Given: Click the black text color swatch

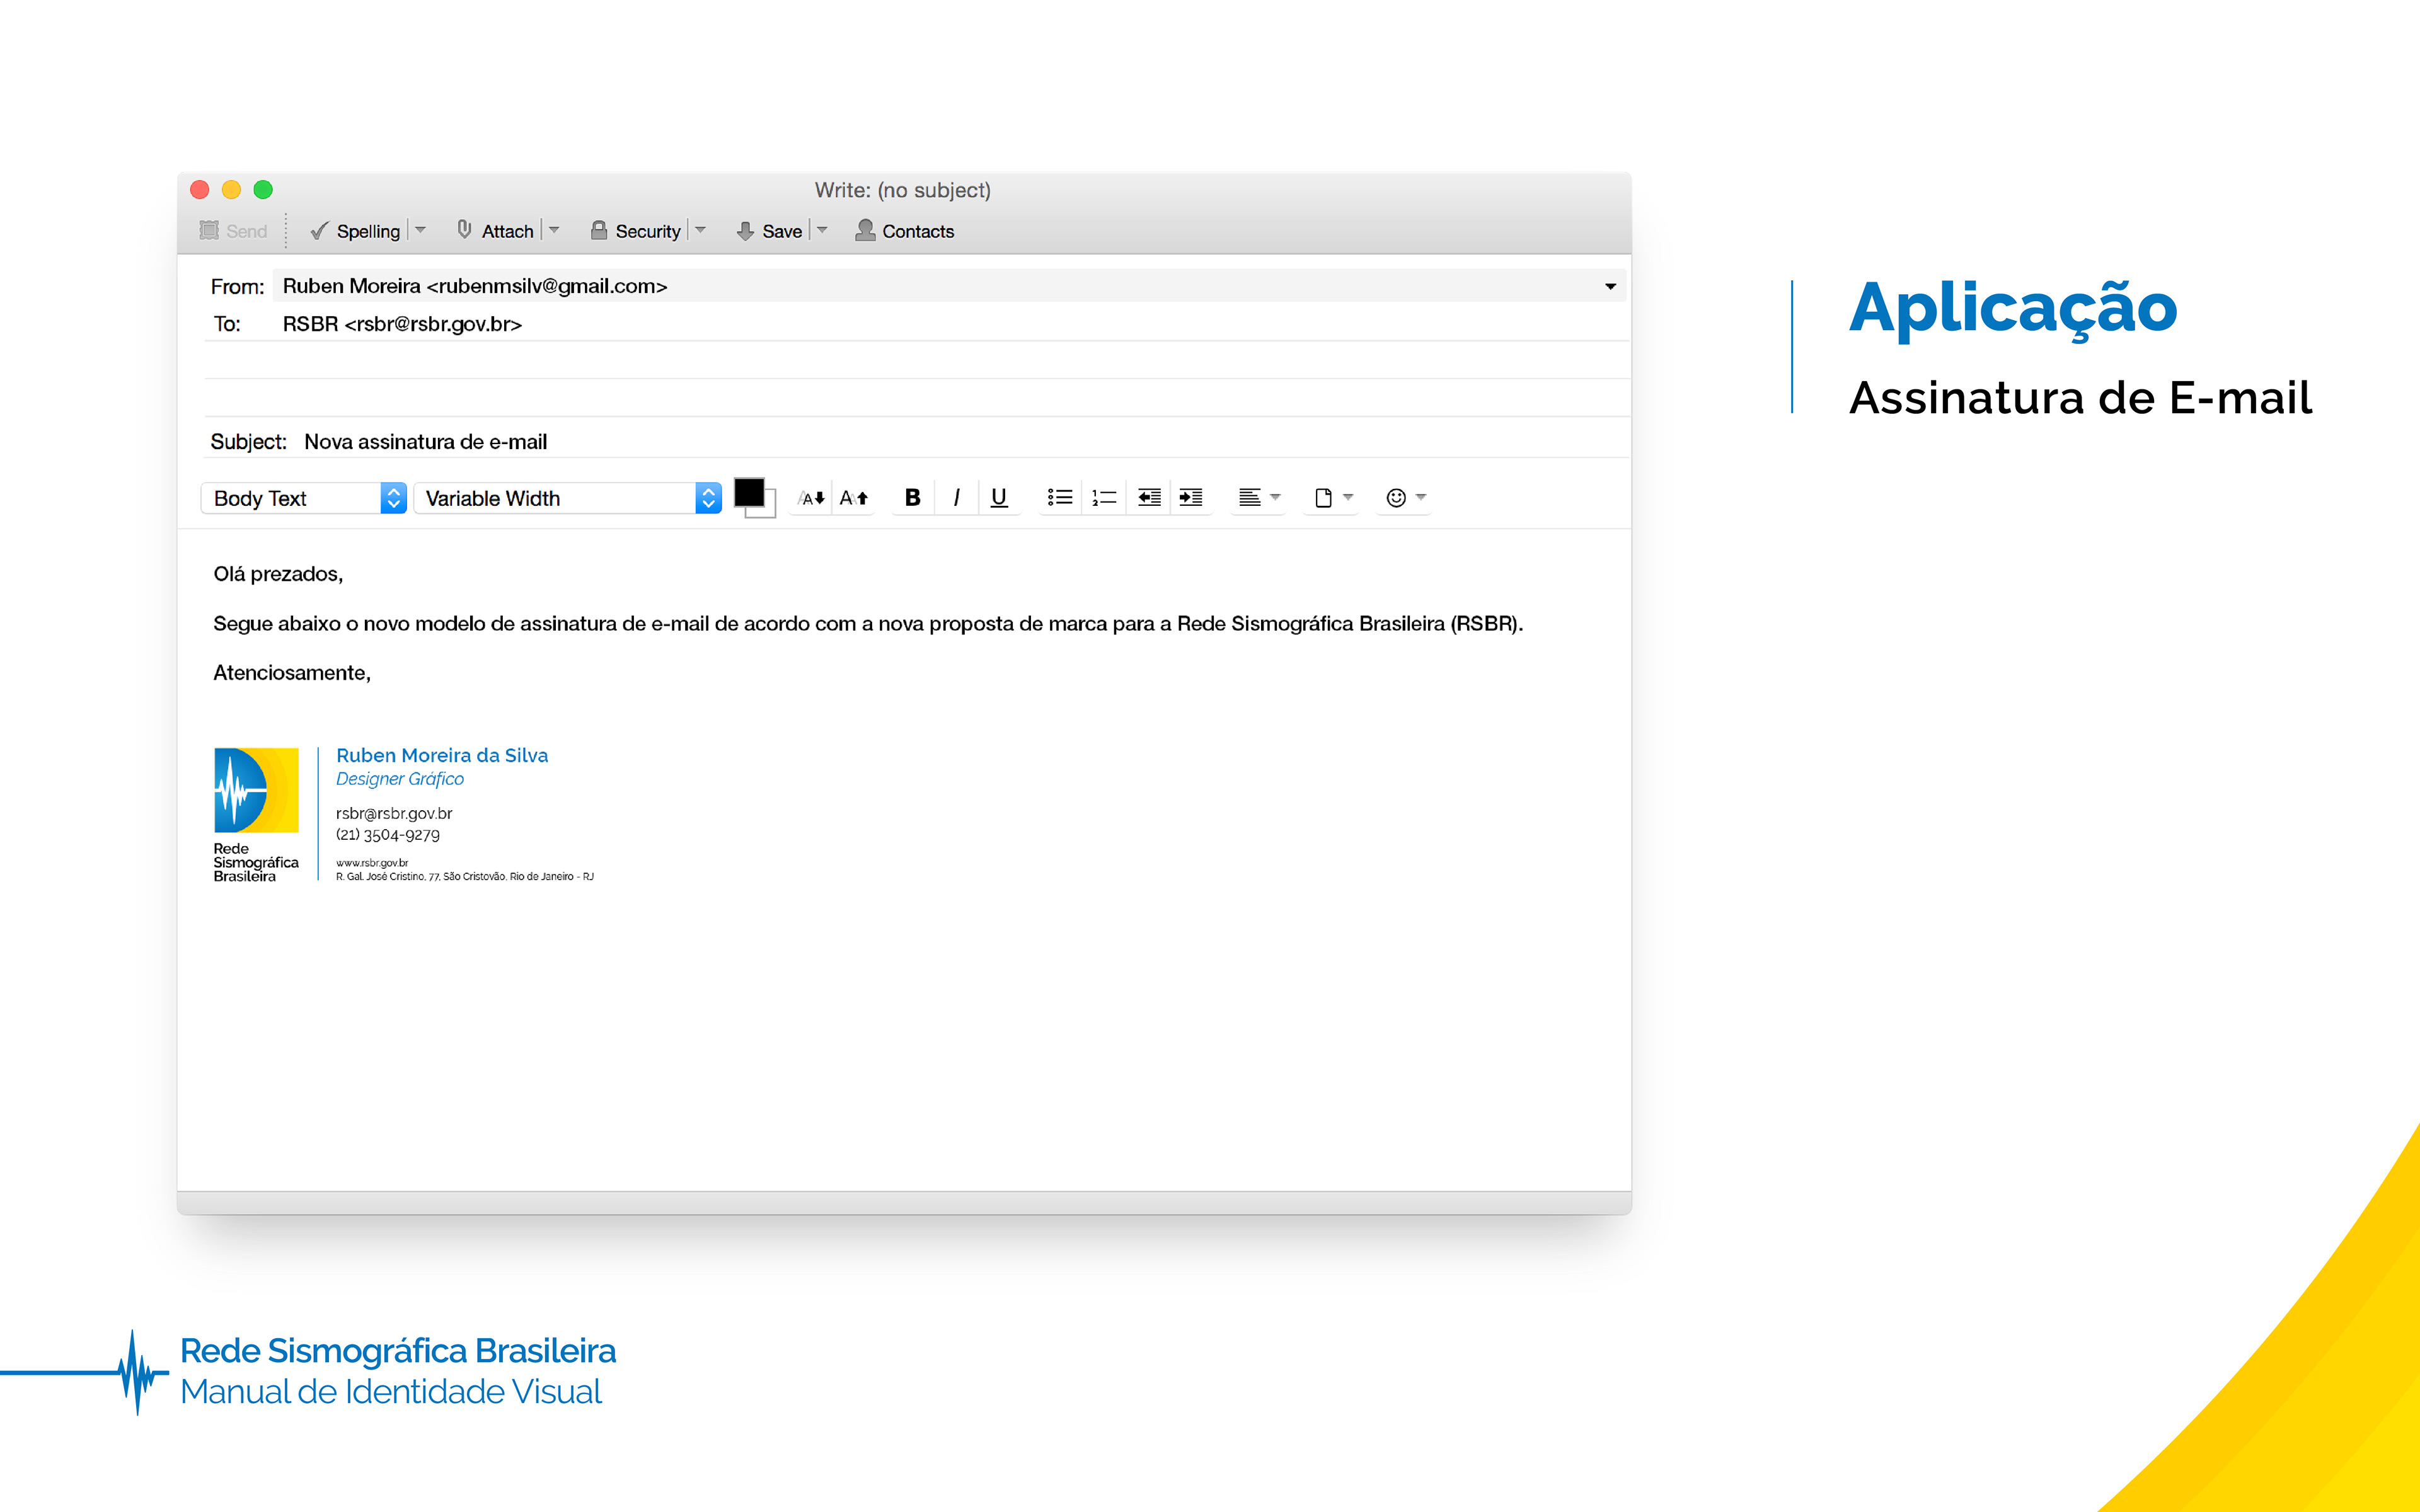Looking at the screenshot, I should coord(749,493).
